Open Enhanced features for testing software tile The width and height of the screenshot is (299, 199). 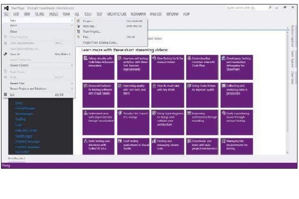(x=98, y=95)
